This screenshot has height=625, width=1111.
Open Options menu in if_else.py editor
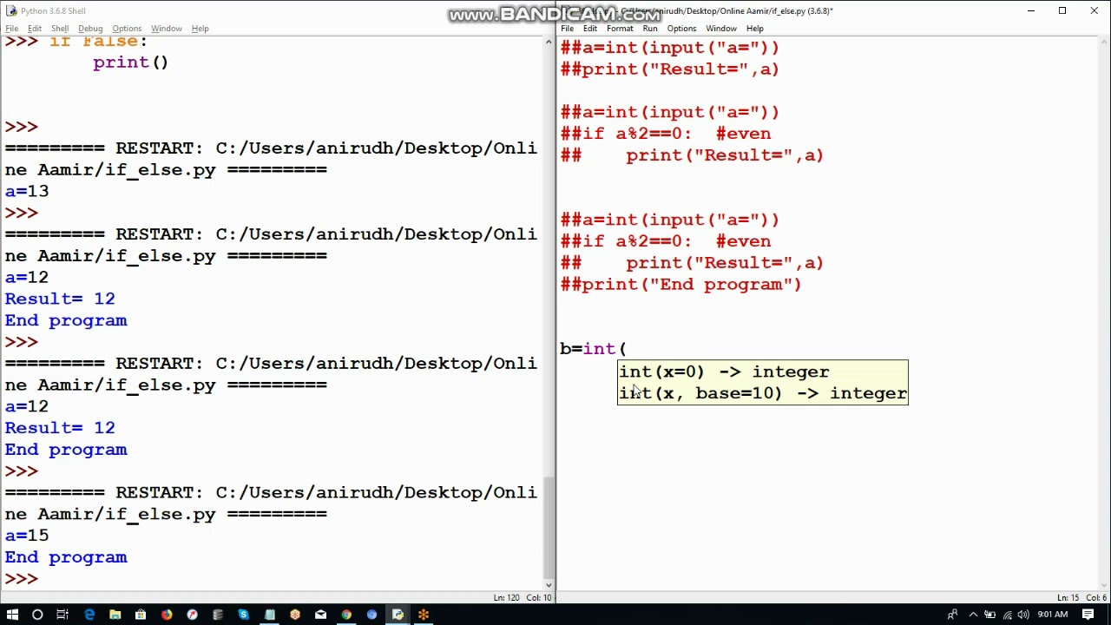(681, 29)
